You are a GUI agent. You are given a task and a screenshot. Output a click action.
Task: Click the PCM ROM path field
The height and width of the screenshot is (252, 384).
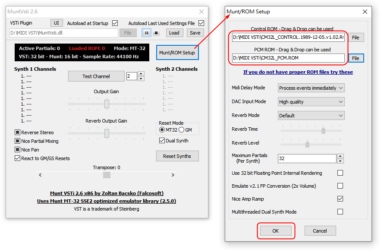pos(288,58)
